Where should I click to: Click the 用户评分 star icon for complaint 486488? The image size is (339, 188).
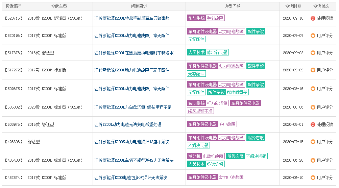click(313, 160)
